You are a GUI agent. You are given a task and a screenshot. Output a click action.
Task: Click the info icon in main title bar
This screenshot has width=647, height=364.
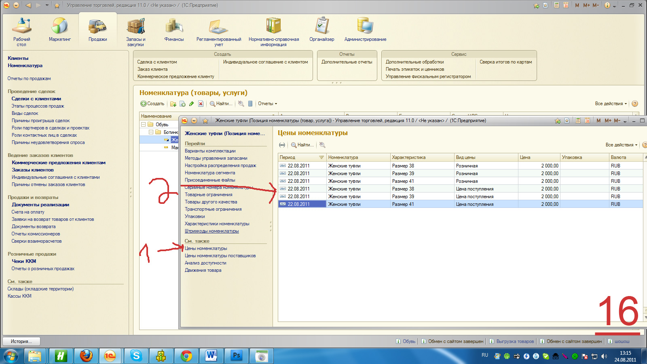[x=607, y=5]
